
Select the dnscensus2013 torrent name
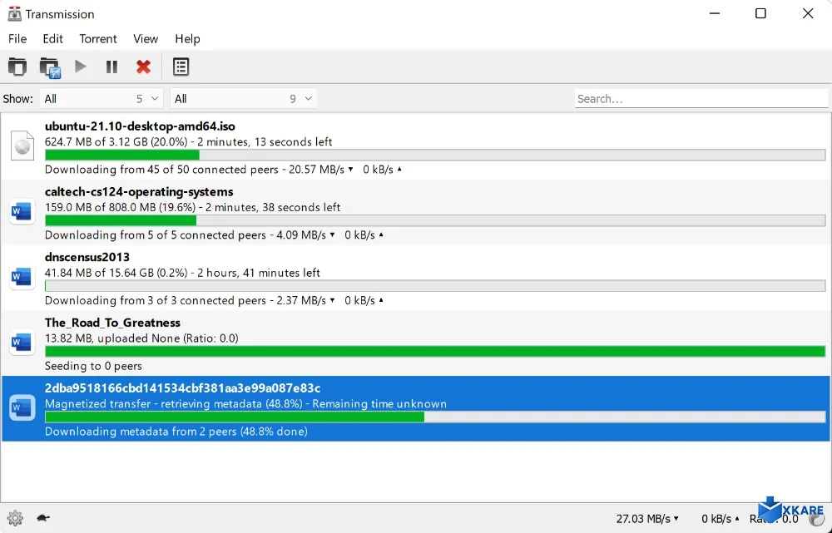tap(87, 257)
